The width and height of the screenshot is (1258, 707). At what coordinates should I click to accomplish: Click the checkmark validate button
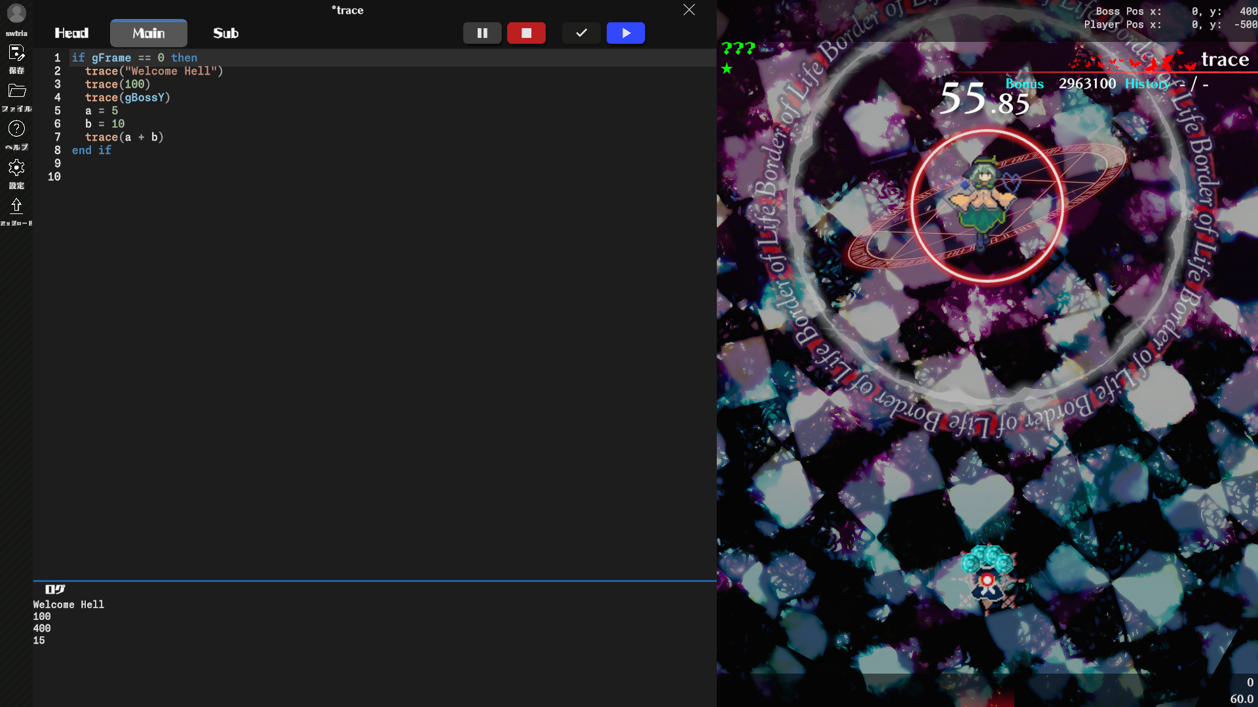coord(581,33)
